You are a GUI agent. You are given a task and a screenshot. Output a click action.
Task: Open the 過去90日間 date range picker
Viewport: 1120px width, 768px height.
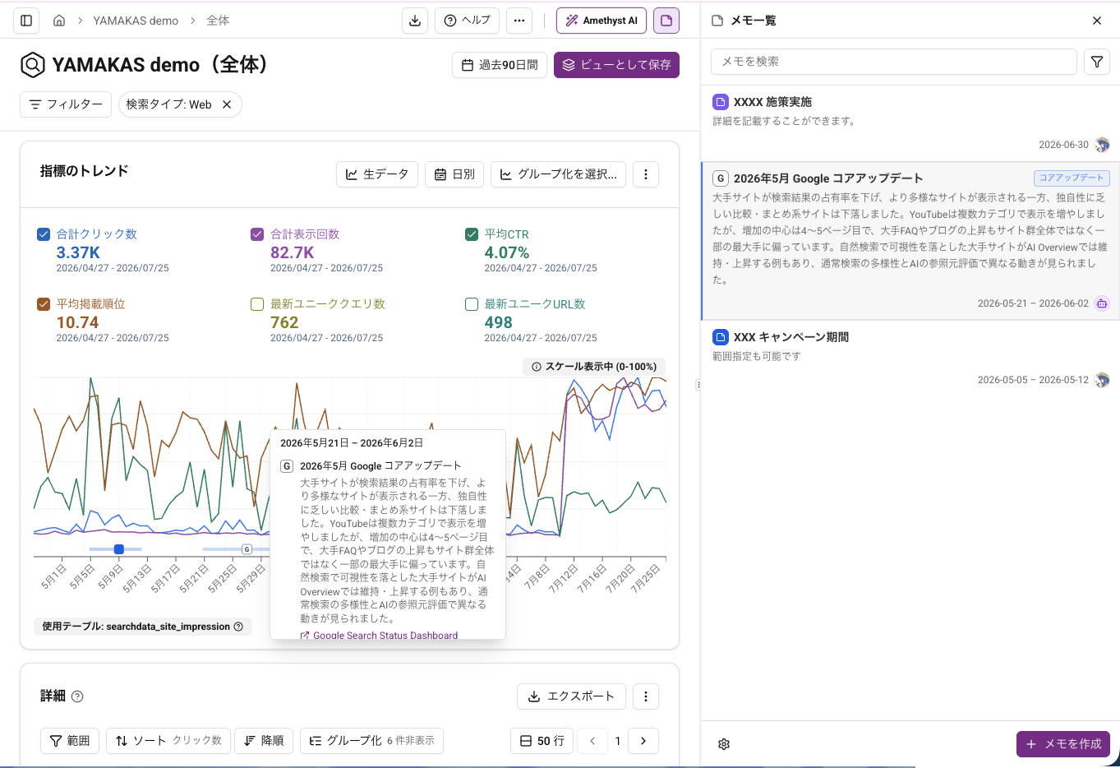click(500, 65)
